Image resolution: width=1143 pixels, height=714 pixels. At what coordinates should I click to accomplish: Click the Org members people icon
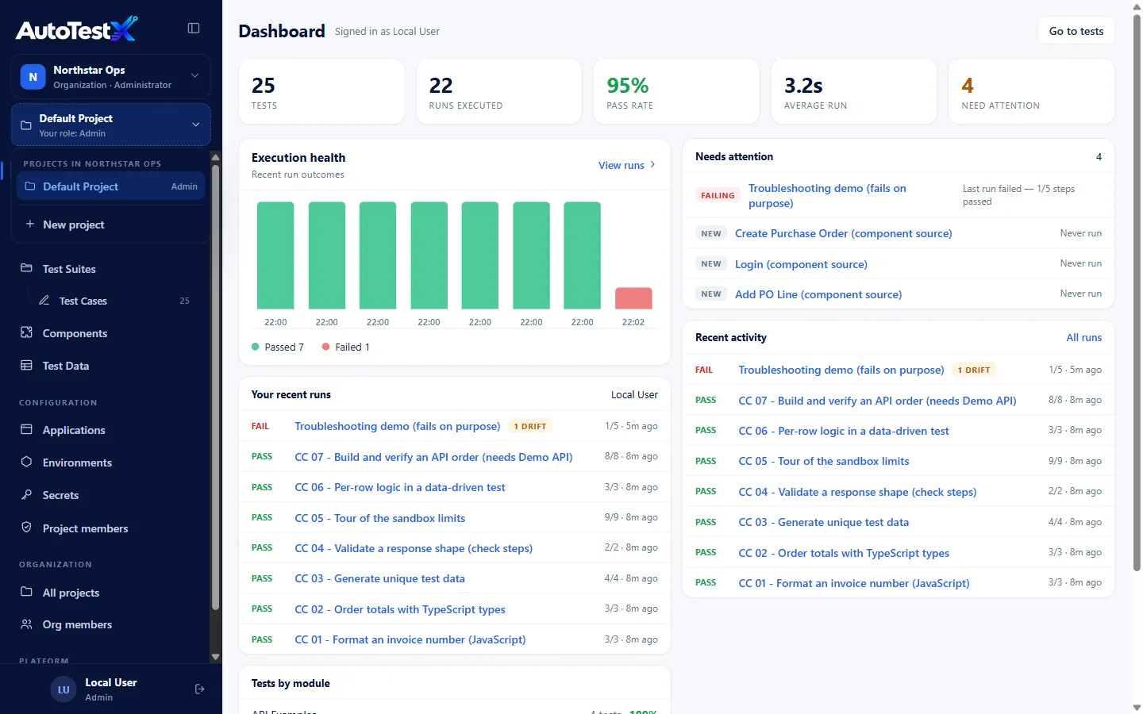click(26, 624)
